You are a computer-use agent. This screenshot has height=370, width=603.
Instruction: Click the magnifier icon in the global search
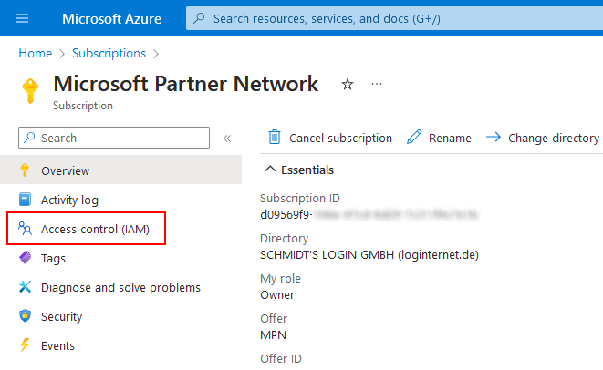199,18
